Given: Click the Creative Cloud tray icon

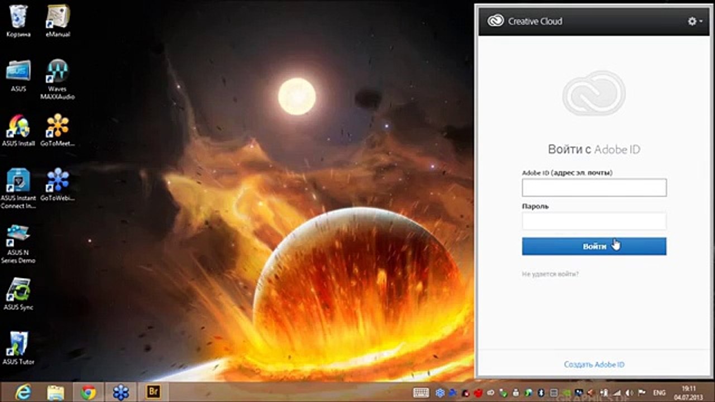Looking at the screenshot, I should point(490,393).
